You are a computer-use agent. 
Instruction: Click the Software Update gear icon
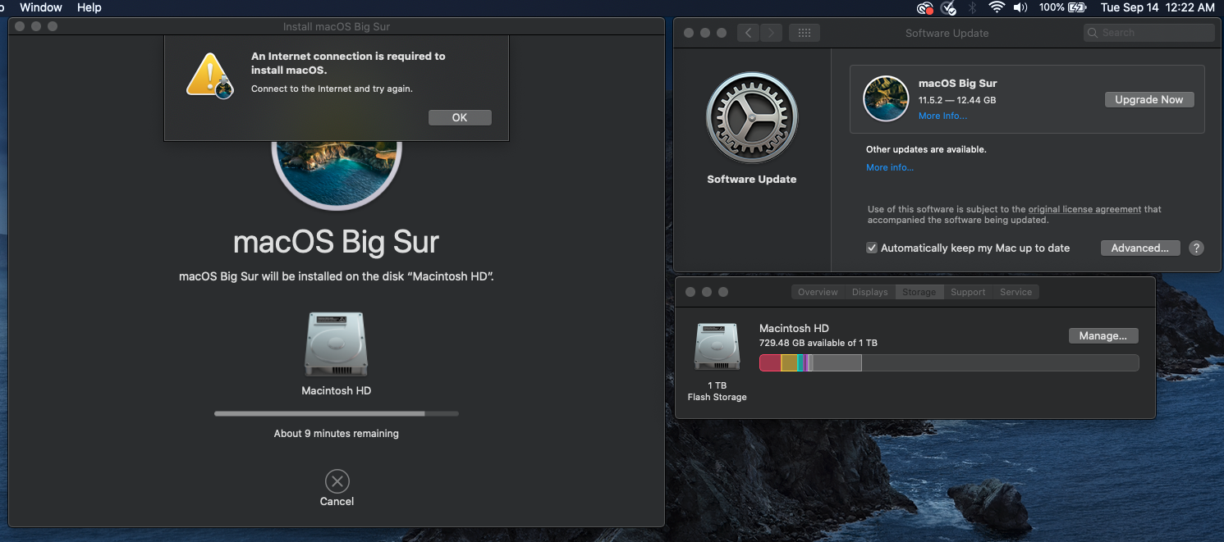[x=752, y=117]
